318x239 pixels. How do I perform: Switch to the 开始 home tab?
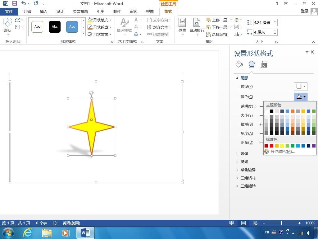tap(27, 12)
